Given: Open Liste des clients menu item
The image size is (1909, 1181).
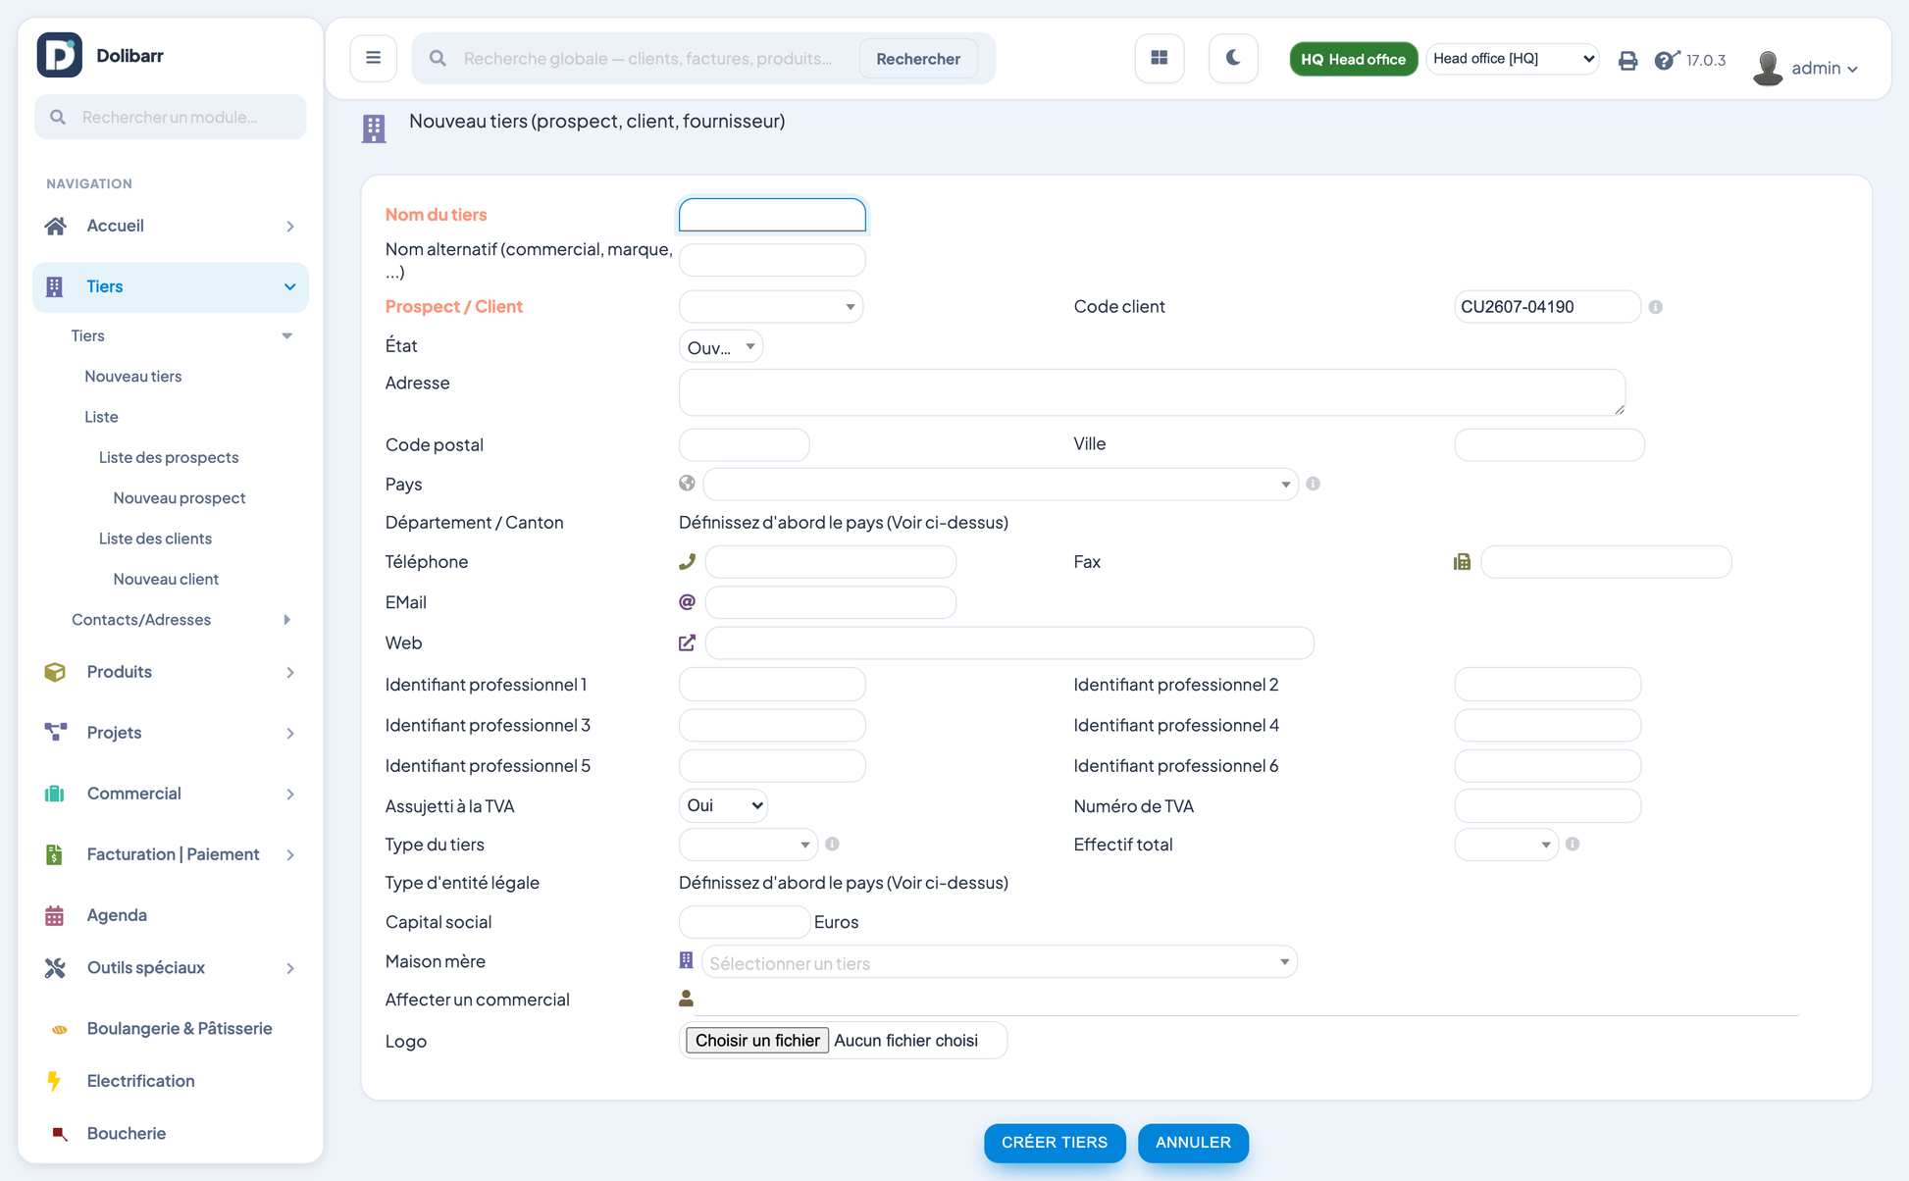Looking at the screenshot, I should point(155,539).
